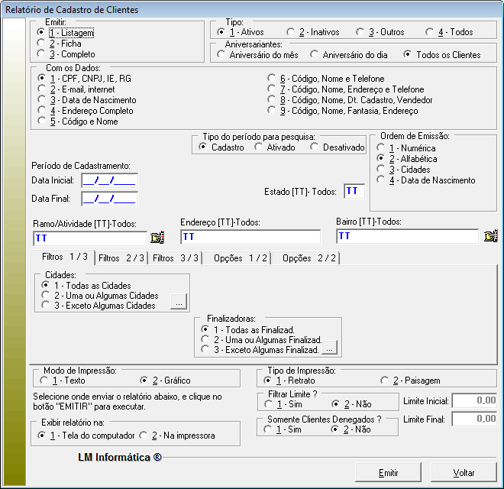Choose 1 - Numérica emission order

pos(380,148)
